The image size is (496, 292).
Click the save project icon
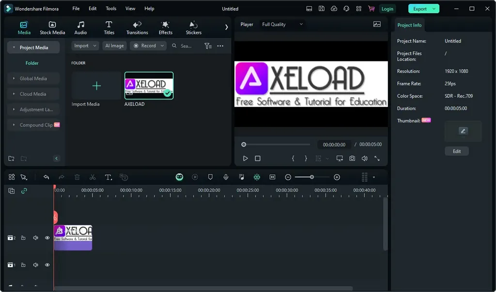point(322,9)
